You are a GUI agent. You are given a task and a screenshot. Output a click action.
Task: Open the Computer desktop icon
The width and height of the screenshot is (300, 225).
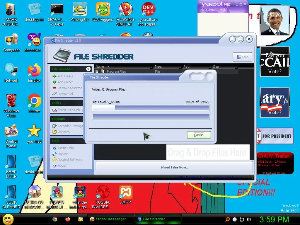point(11,42)
